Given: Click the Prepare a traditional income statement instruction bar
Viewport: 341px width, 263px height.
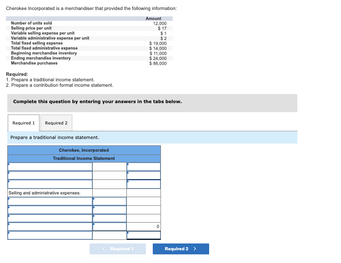Looking at the screenshot, I should 152,137.
